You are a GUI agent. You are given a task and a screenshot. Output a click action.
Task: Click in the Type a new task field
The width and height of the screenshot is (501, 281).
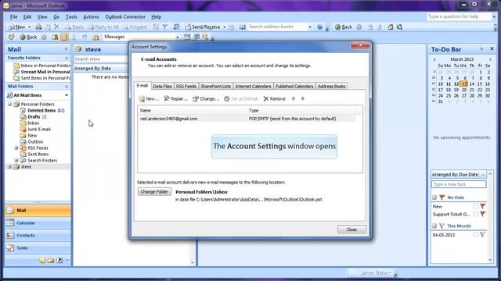pyautogui.click(x=459, y=184)
